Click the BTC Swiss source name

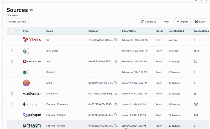click(x=52, y=51)
